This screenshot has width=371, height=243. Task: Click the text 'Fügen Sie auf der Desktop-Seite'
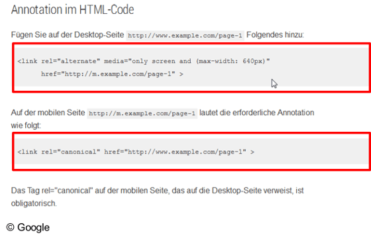click(x=68, y=35)
